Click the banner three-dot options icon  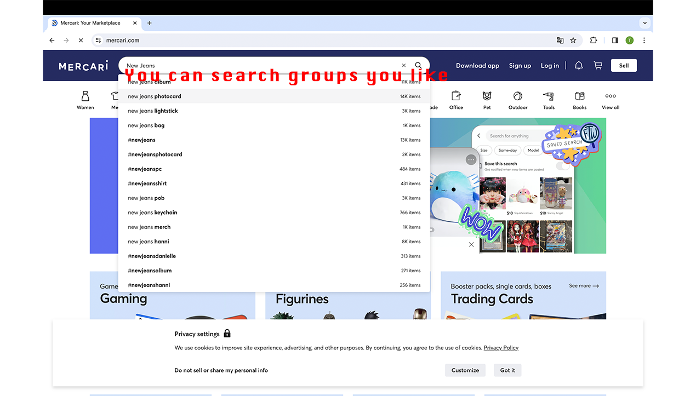[x=471, y=160]
